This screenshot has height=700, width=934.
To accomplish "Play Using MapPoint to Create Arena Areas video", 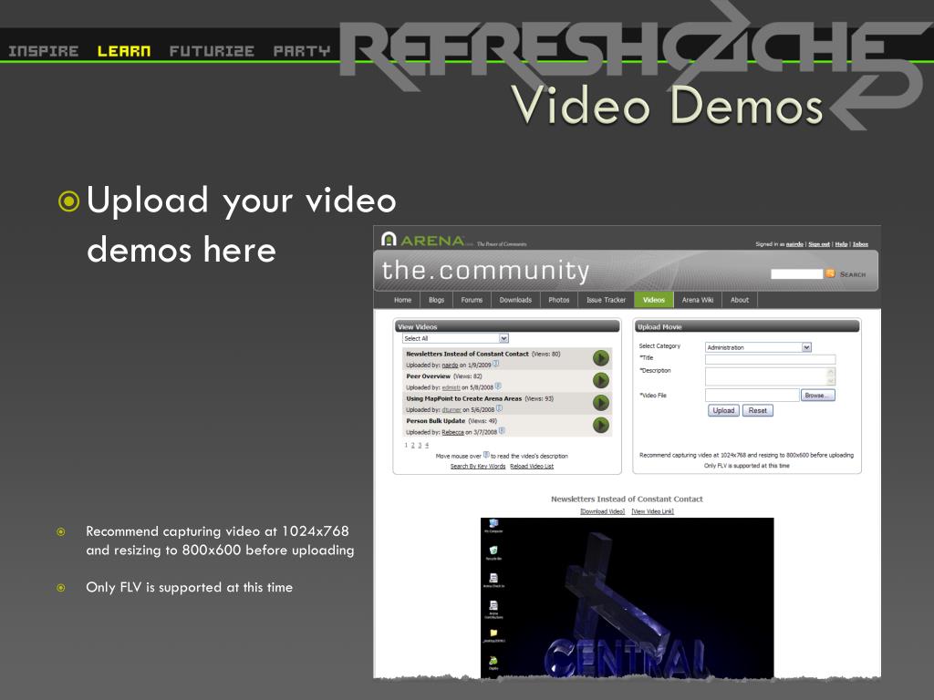I will coord(600,403).
